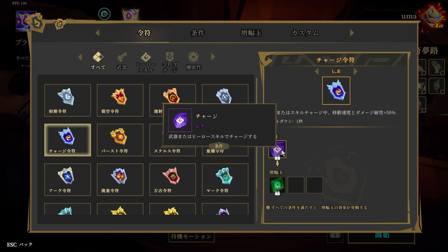Advance main tabs with right arrow
The width and height of the screenshot is (448, 252).
point(352,33)
